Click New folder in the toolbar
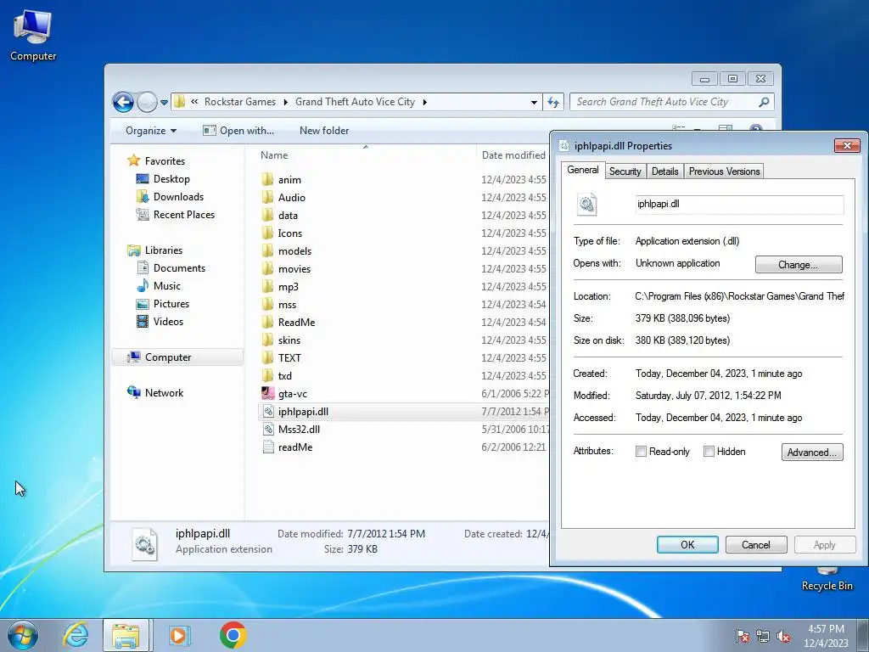 [x=324, y=131]
